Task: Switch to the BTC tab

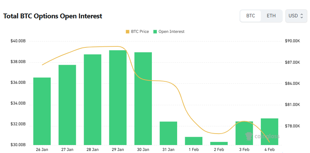Action: point(250,16)
